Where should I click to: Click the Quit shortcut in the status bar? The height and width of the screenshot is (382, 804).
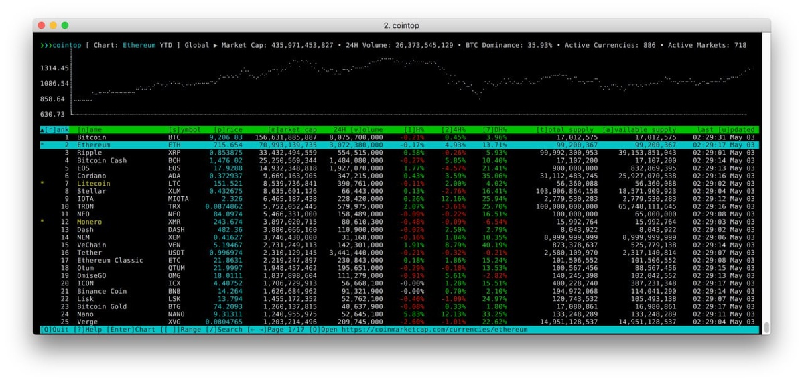(54, 330)
